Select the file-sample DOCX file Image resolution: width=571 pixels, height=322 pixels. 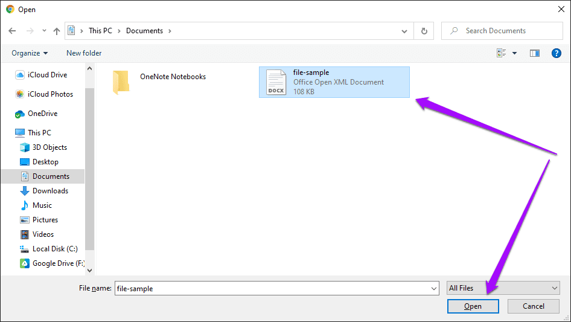click(x=334, y=82)
